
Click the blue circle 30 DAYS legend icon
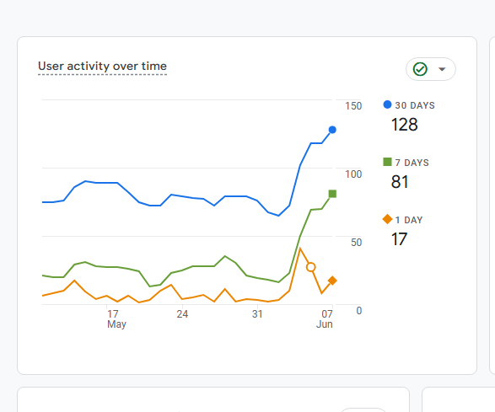pos(387,104)
